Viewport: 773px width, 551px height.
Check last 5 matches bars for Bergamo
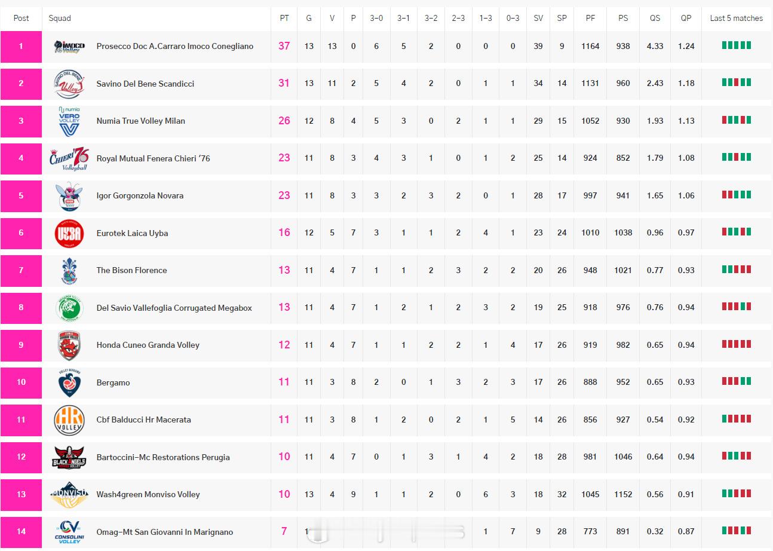[x=737, y=381]
